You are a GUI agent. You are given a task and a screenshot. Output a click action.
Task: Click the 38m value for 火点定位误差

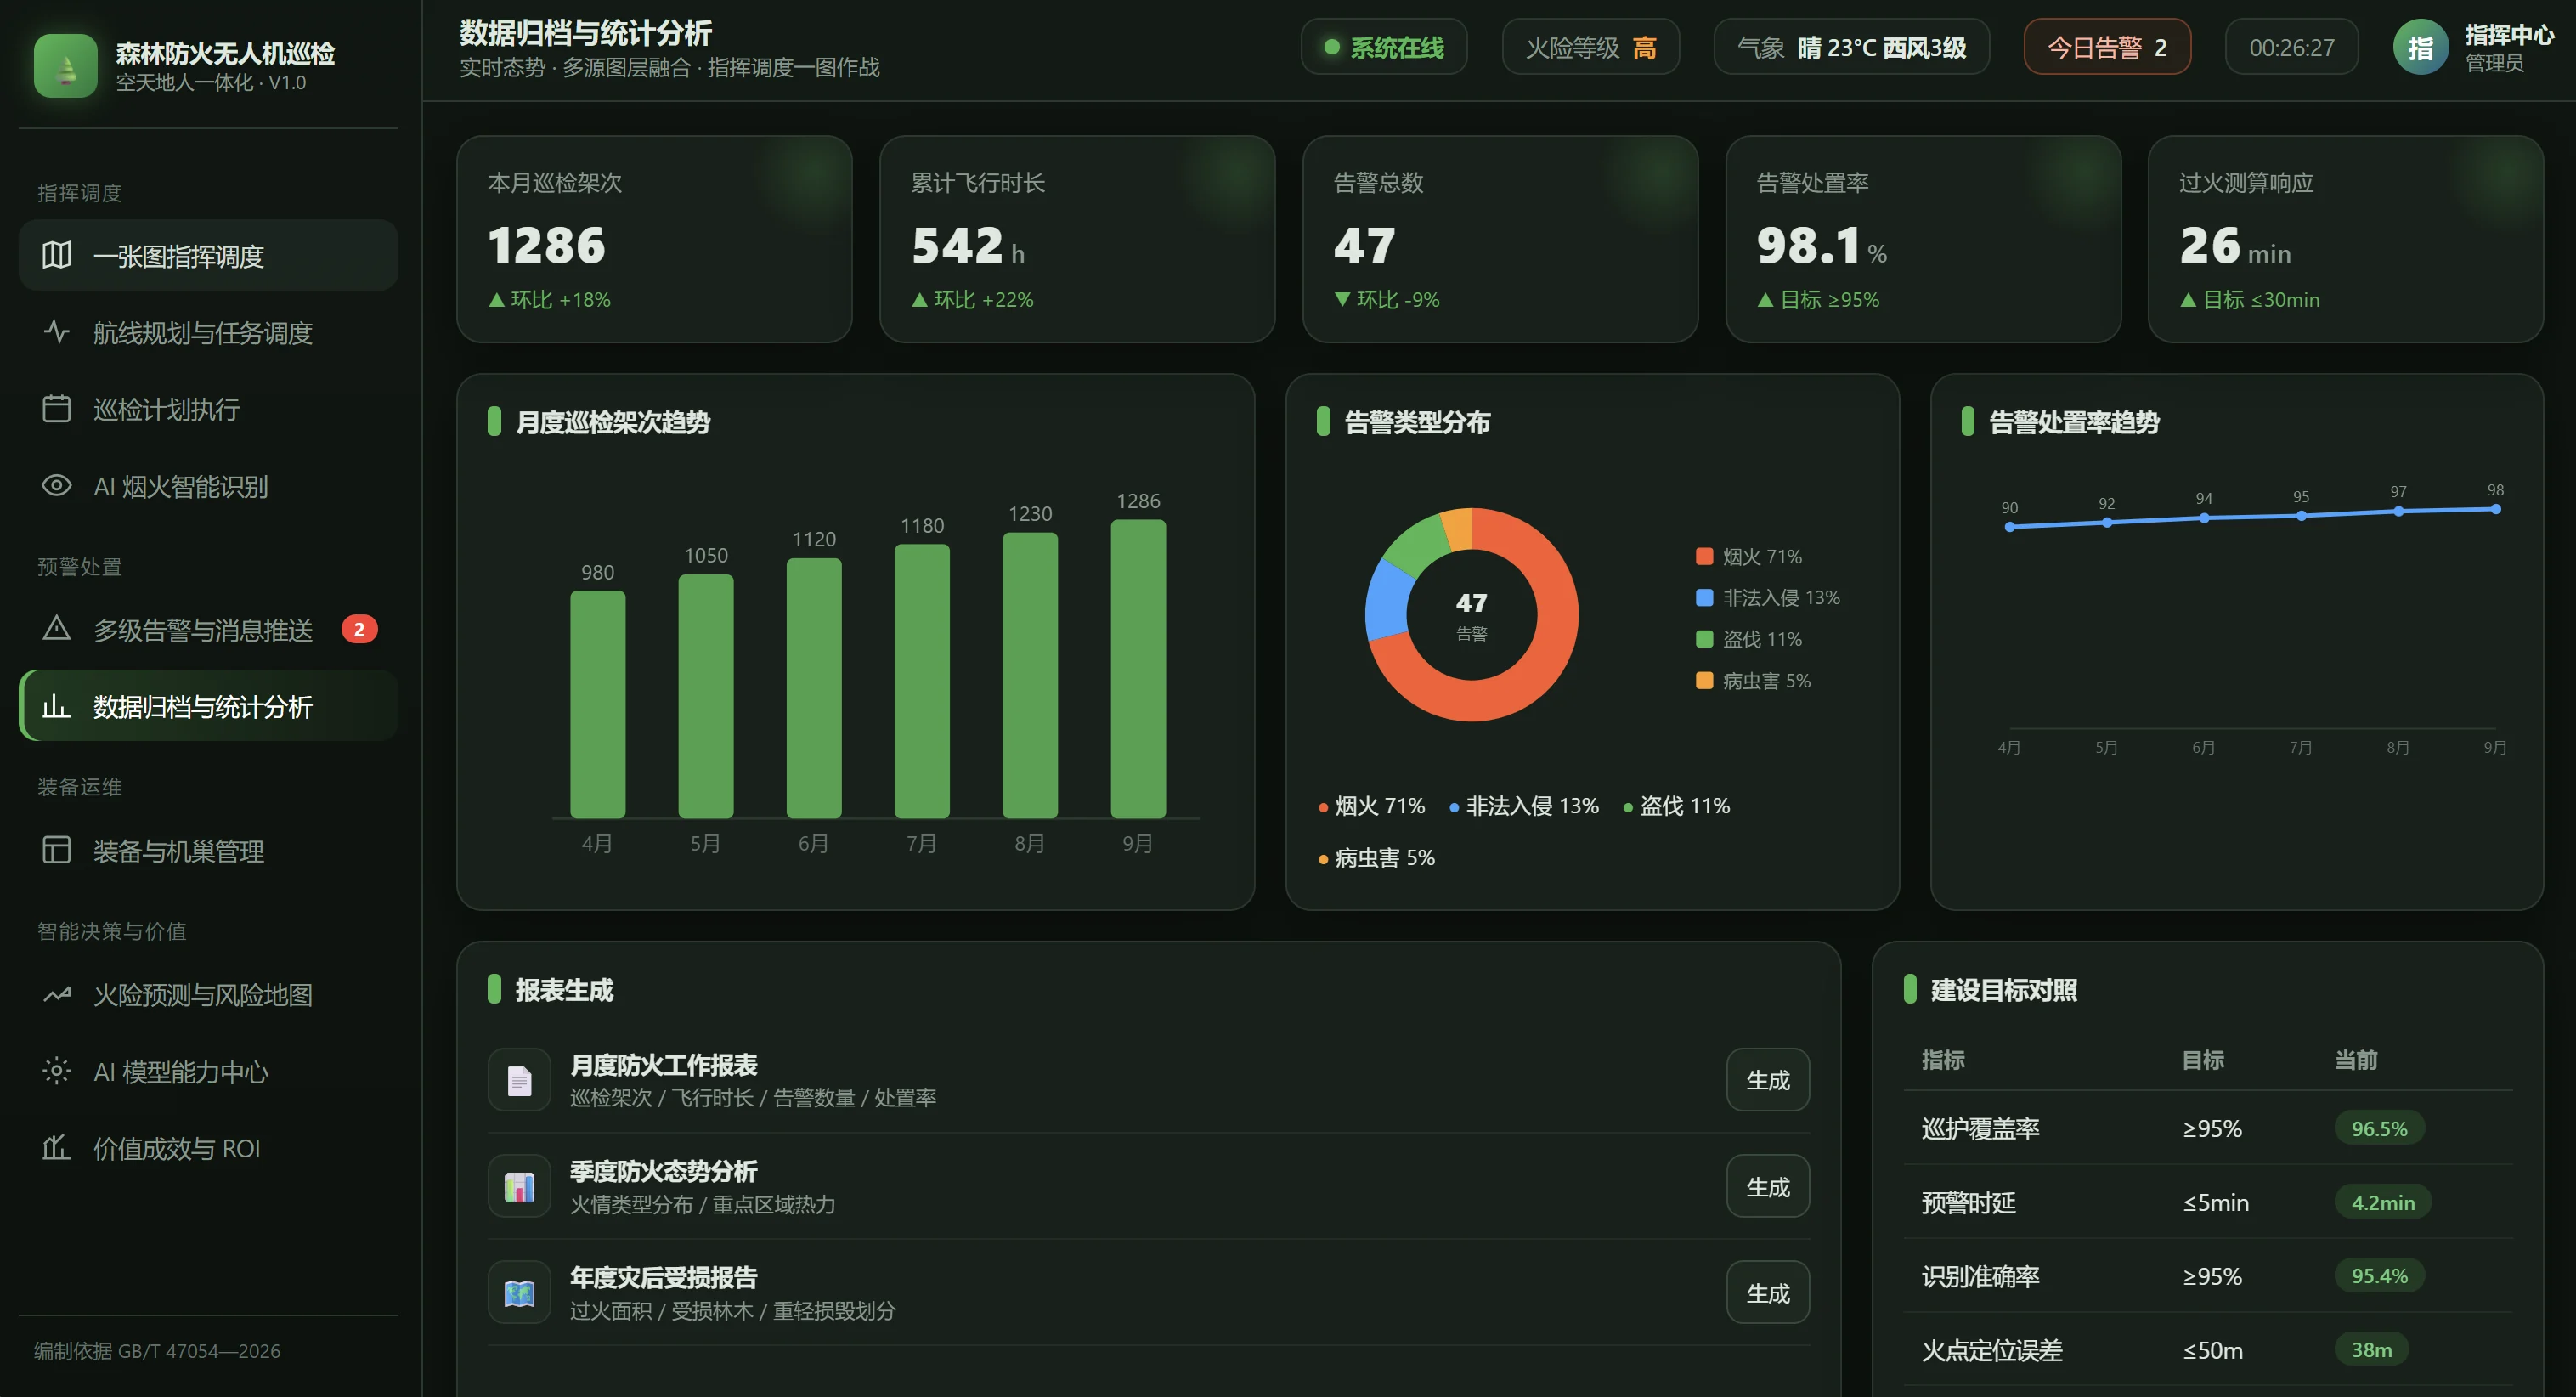point(2371,1350)
